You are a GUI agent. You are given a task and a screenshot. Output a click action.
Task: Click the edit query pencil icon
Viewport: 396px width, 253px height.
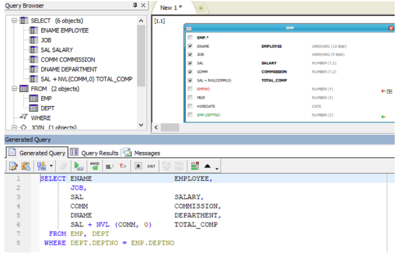coord(13,166)
